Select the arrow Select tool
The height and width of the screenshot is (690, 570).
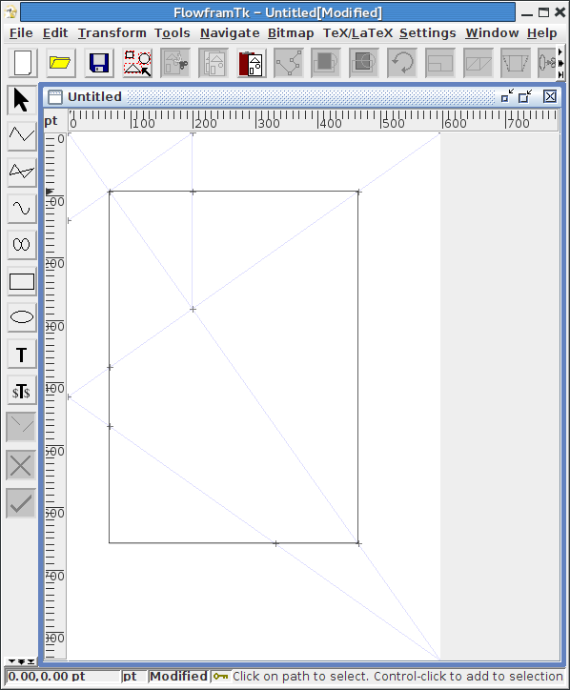pyautogui.click(x=22, y=99)
